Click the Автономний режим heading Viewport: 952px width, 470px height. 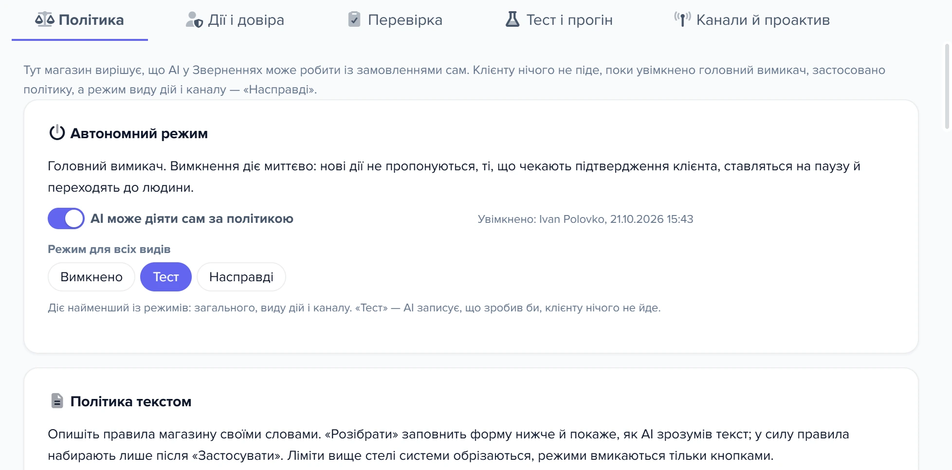pos(139,133)
